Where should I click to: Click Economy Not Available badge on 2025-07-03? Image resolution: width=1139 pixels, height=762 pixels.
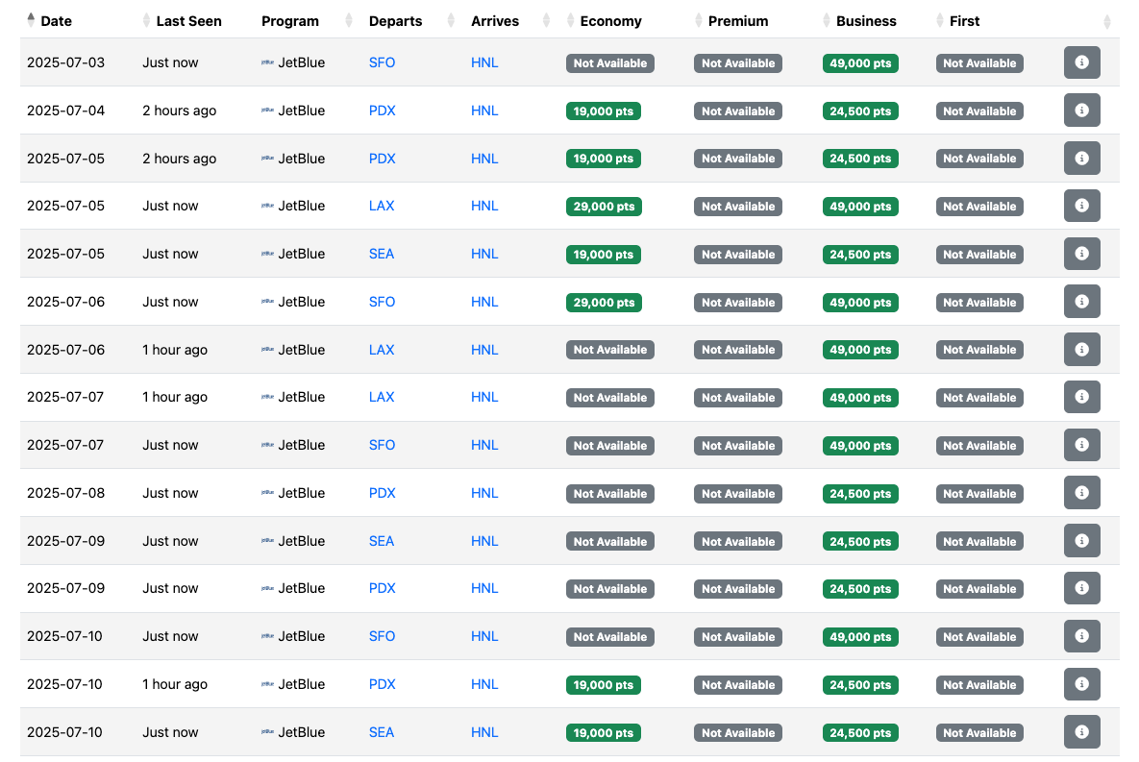(610, 63)
